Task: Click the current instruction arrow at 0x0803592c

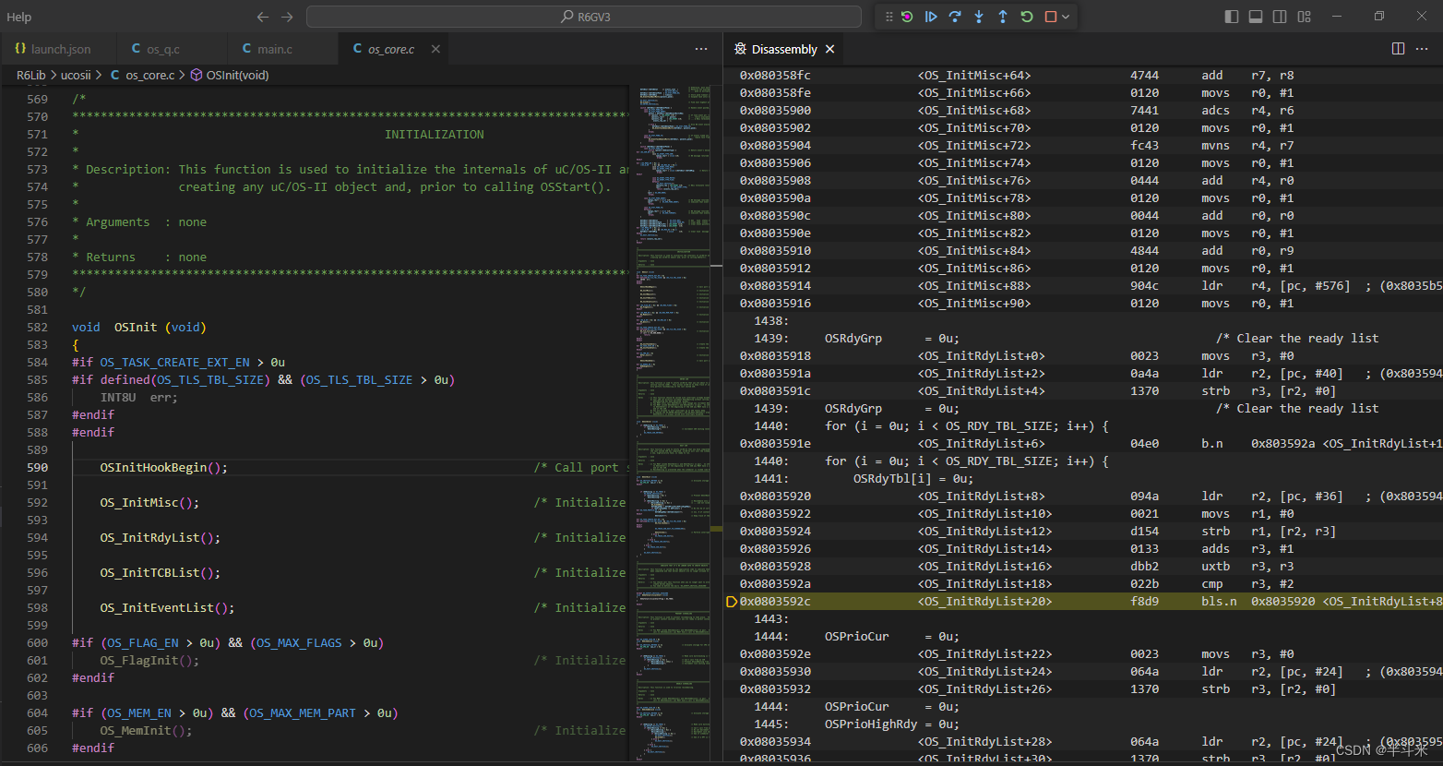Action: tap(732, 601)
